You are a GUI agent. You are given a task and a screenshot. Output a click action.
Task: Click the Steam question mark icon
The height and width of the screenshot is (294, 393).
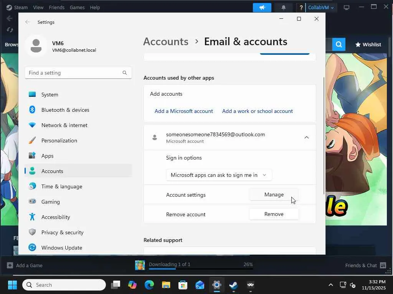(x=301, y=8)
